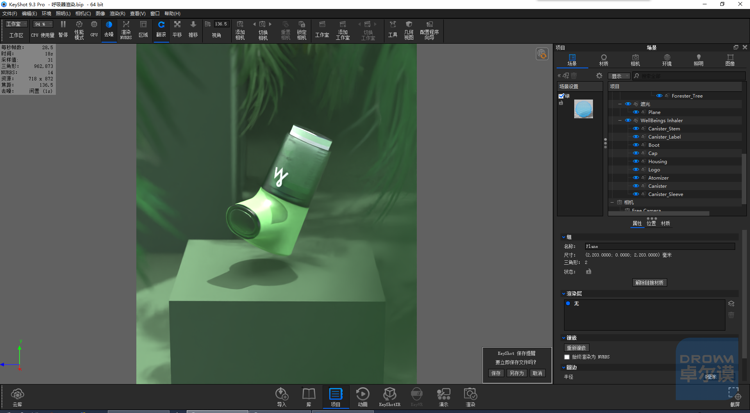Collapse the 遮光 group in scene tree
The height and width of the screenshot is (413, 750).
pos(620,104)
